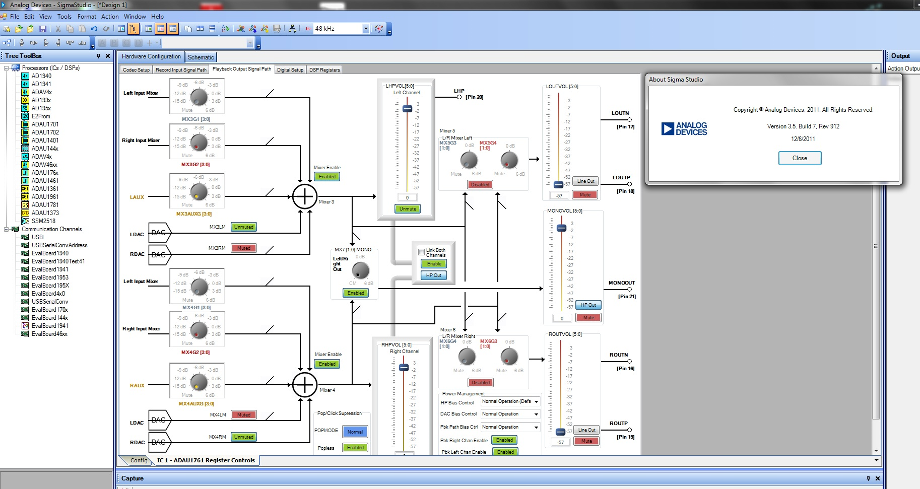
Task: Open the Tools menu
Action: pyautogui.click(x=64, y=17)
